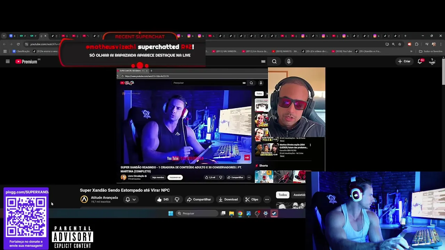Open the Martina Oliveira expõe recommended video
The image size is (445, 250).
(x=294, y=146)
